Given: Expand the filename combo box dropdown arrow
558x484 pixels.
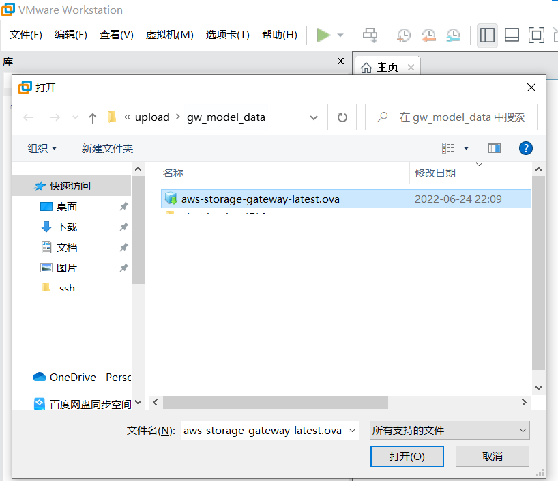Looking at the screenshot, I should (x=352, y=430).
